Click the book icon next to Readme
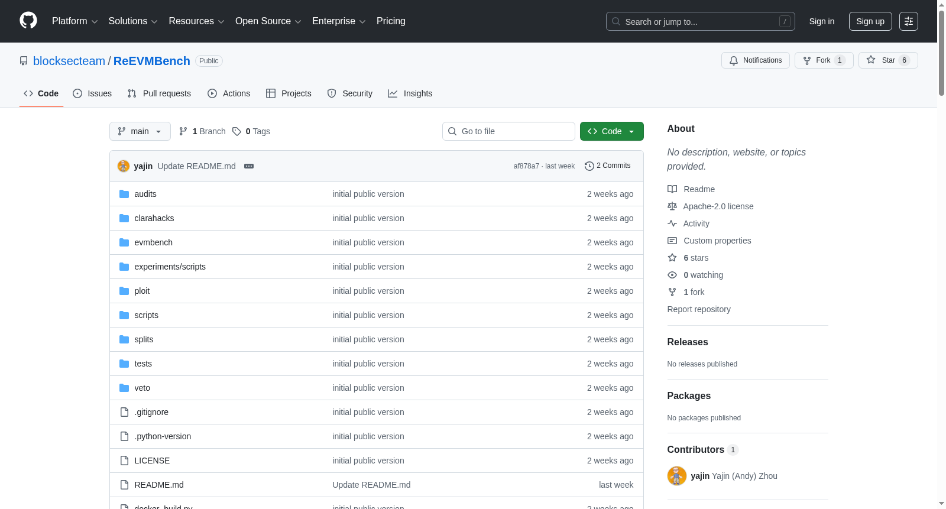The height and width of the screenshot is (509, 946). [672, 189]
